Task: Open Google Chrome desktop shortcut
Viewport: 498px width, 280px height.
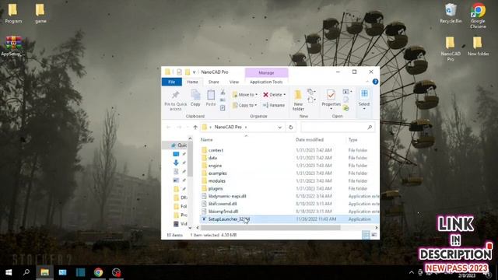Action: 478,16
